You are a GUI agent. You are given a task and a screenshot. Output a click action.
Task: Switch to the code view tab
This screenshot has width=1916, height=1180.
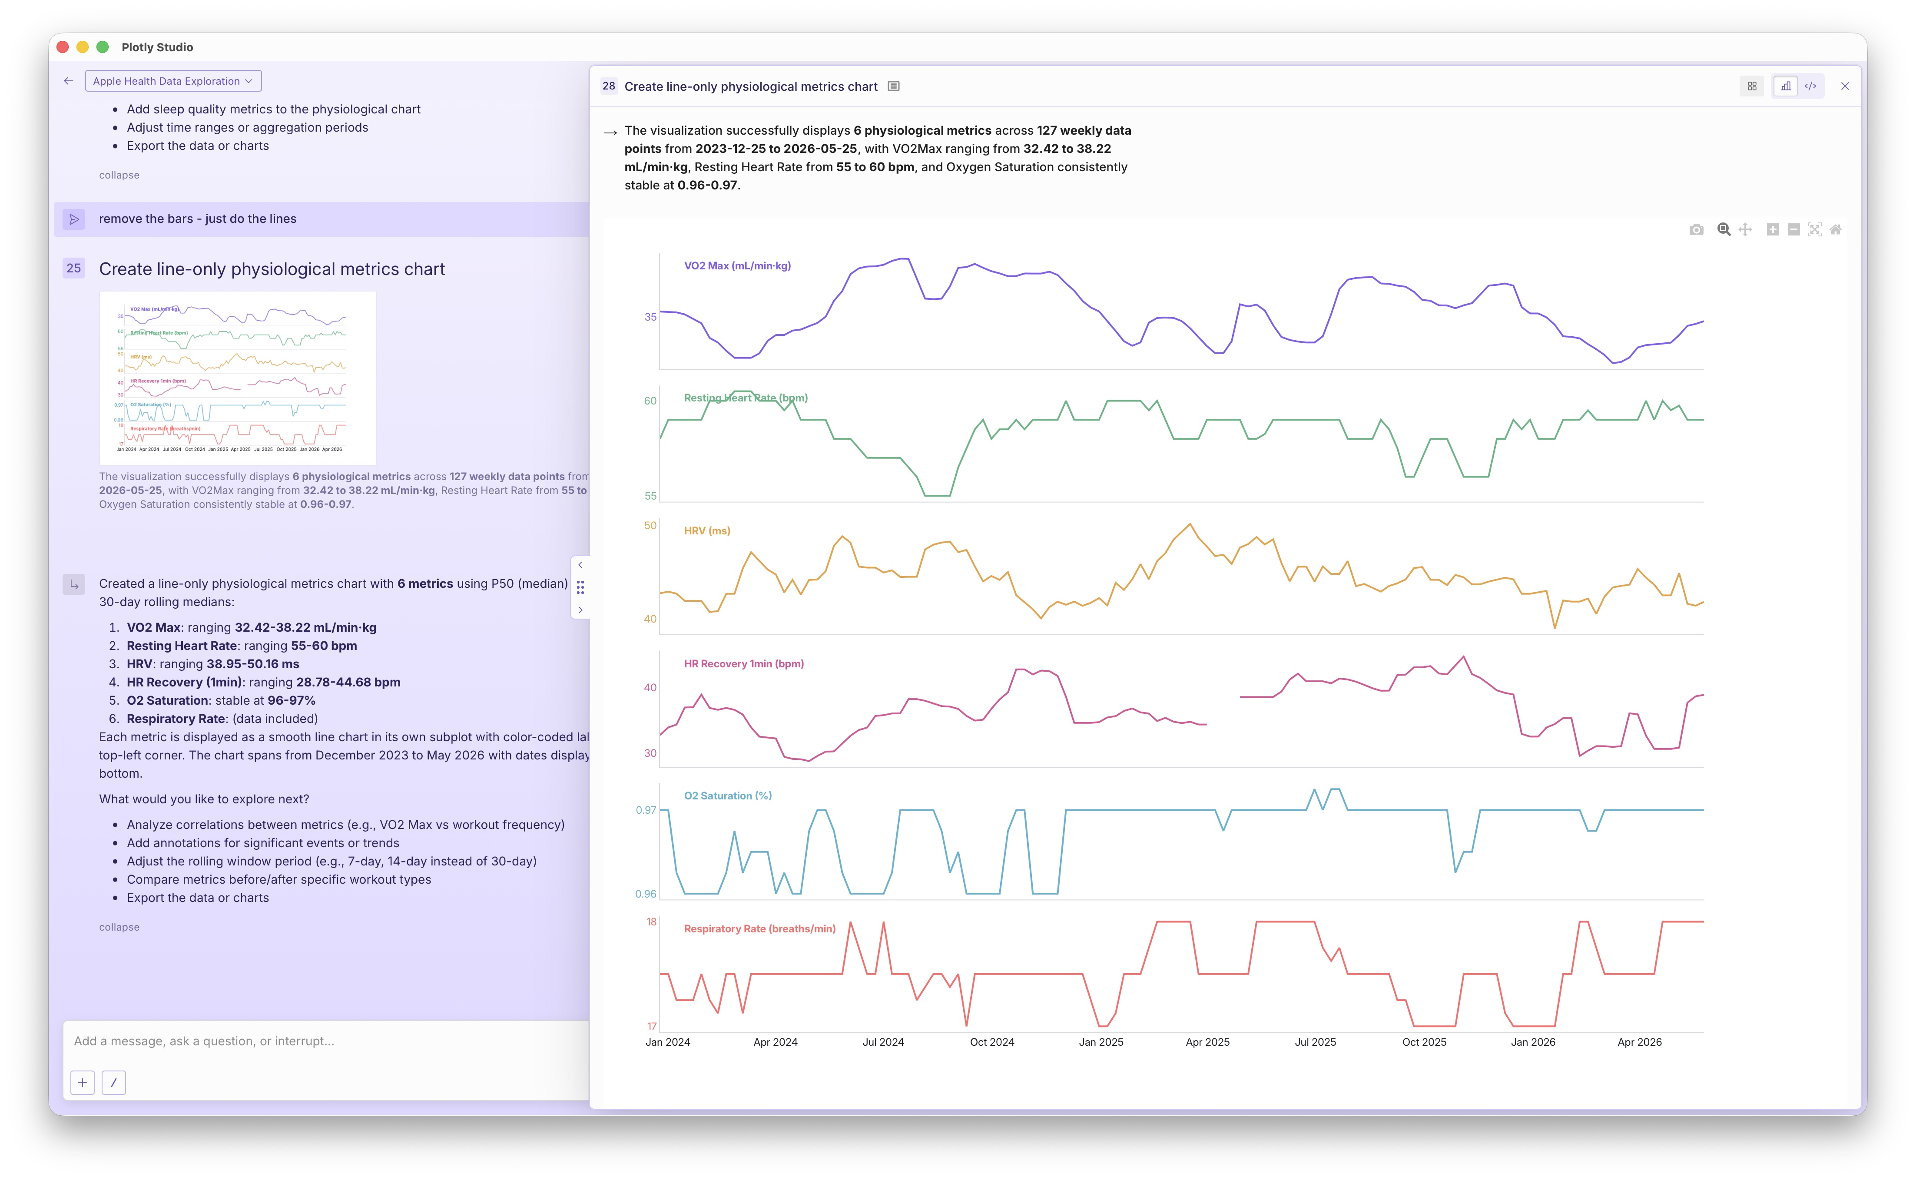coord(1810,86)
